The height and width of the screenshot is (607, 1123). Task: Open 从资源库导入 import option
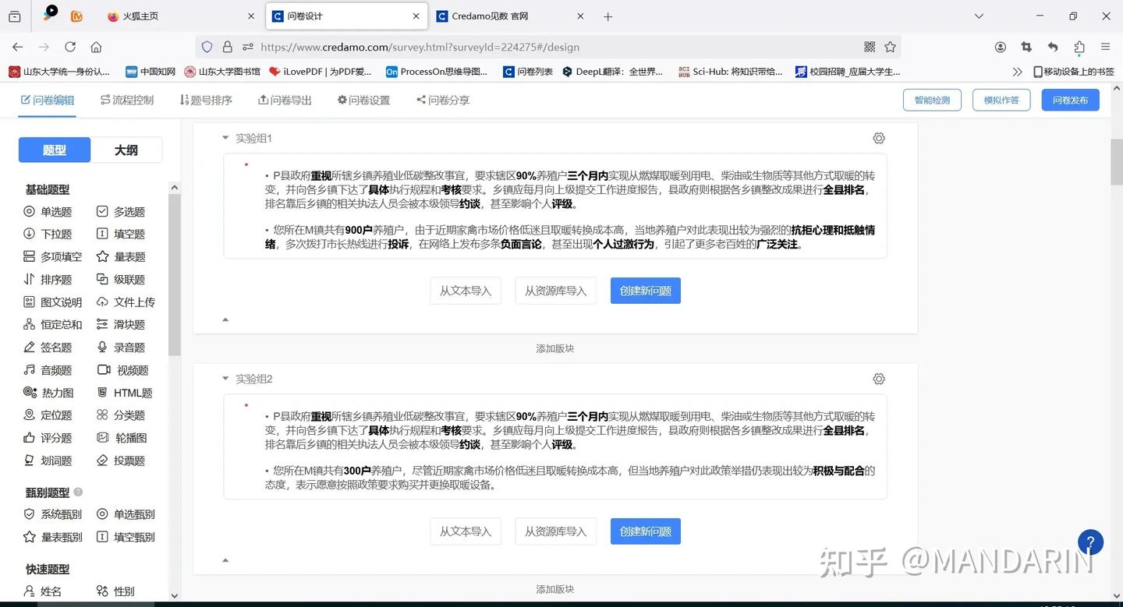click(x=555, y=290)
